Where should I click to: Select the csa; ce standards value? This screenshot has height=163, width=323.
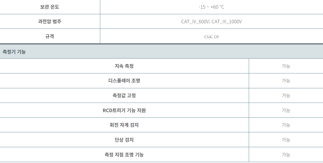pyautogui.click(x=211, y=37)
